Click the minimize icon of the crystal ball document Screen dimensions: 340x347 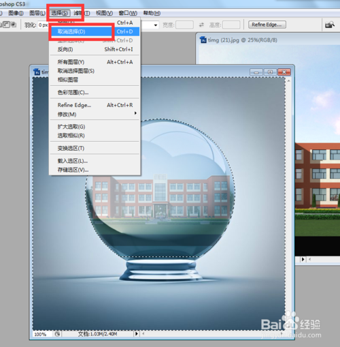[256, 72]
